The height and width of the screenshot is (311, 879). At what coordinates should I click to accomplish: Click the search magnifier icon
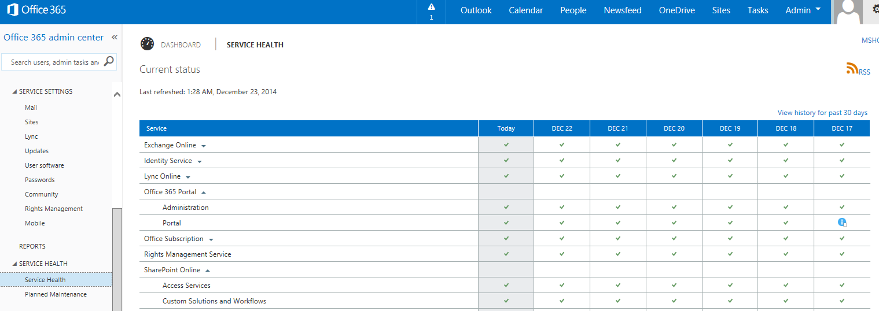coord(108,61)
